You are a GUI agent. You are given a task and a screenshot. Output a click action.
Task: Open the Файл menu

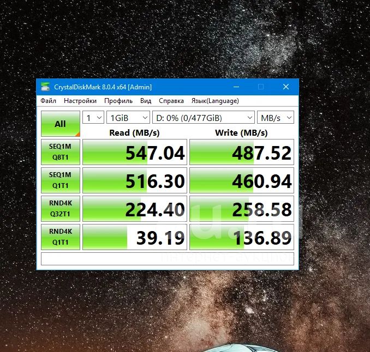pos(48,101)
